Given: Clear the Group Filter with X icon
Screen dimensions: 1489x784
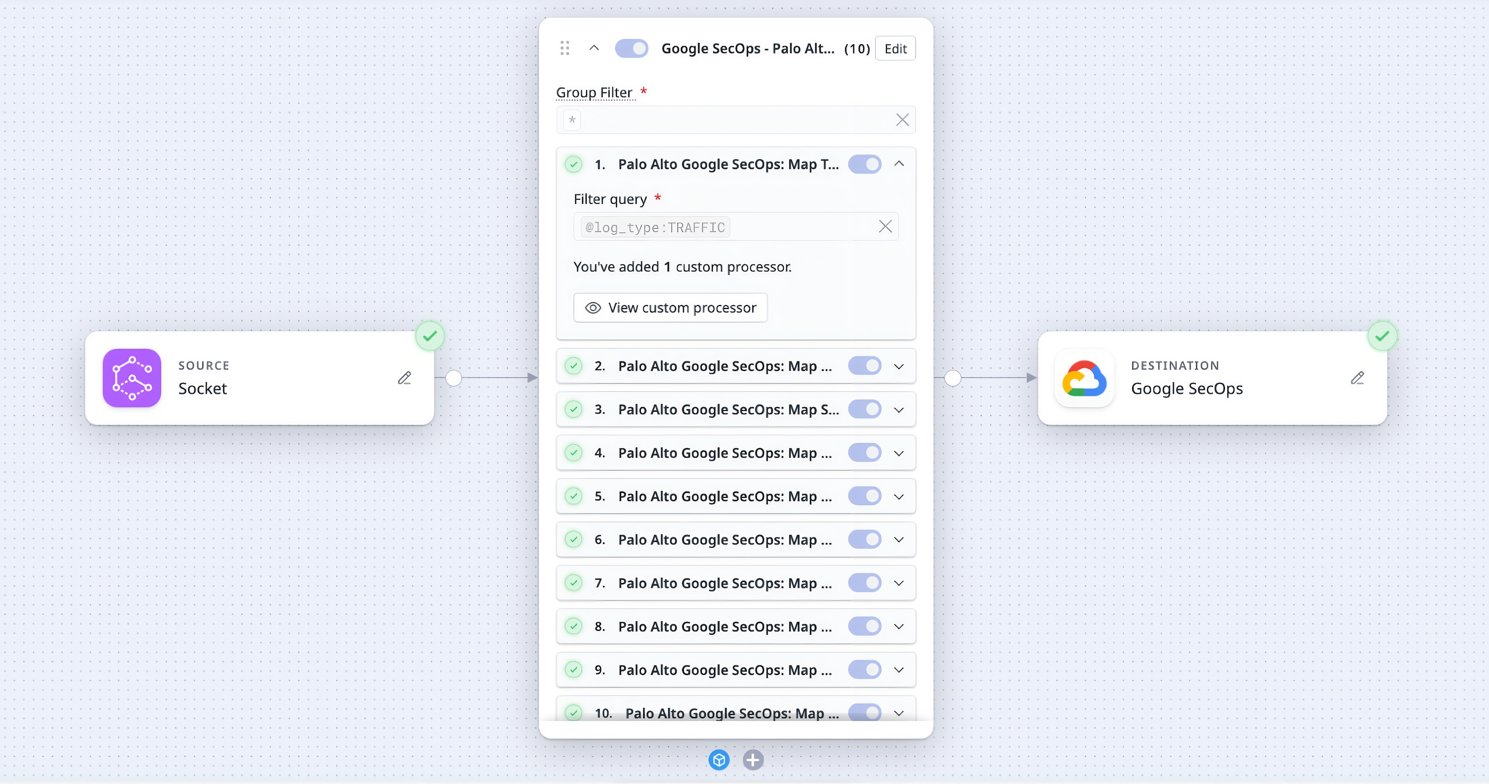Looking at the screenshot, I should coord(902,120).
